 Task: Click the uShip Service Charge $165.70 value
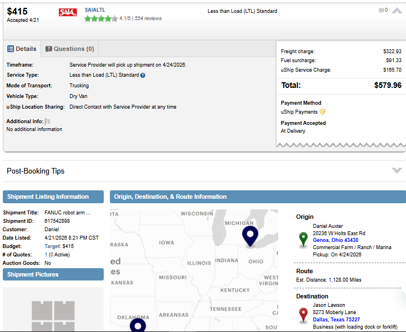click(393, 70)
